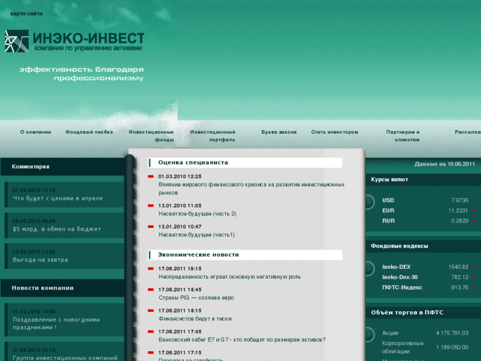
Task: Click red bullet beside 17.06.2011 17:15
Action: point(151,352)
